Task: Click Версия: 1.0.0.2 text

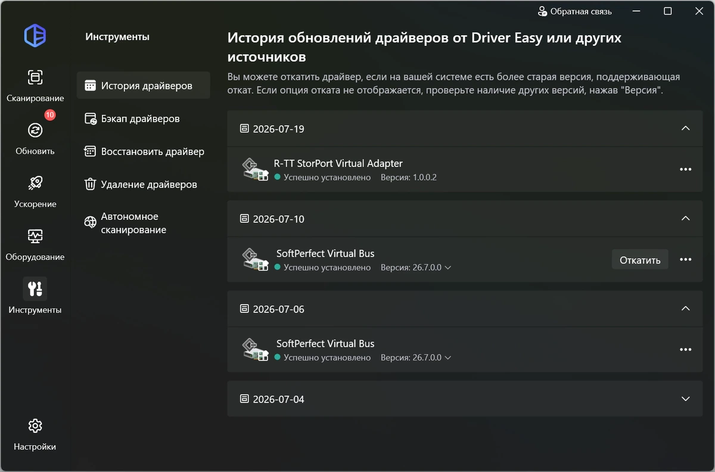Action: pyautogui.click(x=409, y=178)
